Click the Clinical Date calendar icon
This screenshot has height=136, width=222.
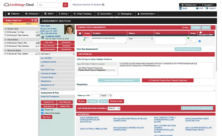pyautogui.click(x=43, y=38)
